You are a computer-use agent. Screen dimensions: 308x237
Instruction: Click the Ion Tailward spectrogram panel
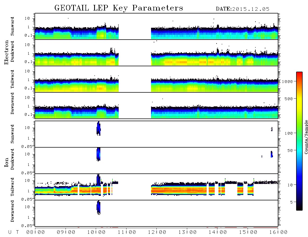coord(156,187)
